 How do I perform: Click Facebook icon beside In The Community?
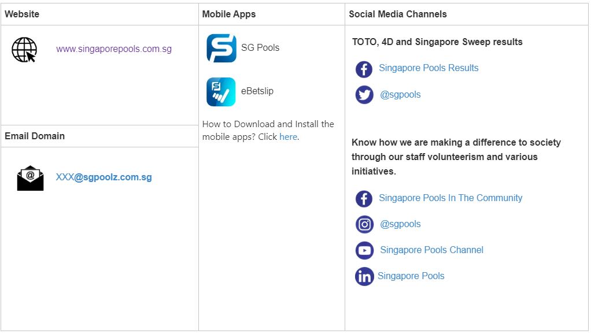(364, 199)
